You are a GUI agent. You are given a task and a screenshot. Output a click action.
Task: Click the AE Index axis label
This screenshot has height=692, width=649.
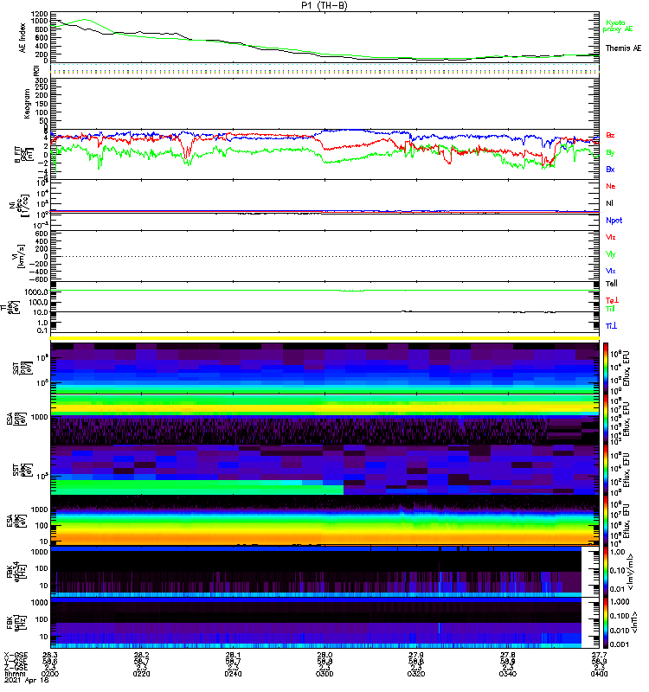22,38
